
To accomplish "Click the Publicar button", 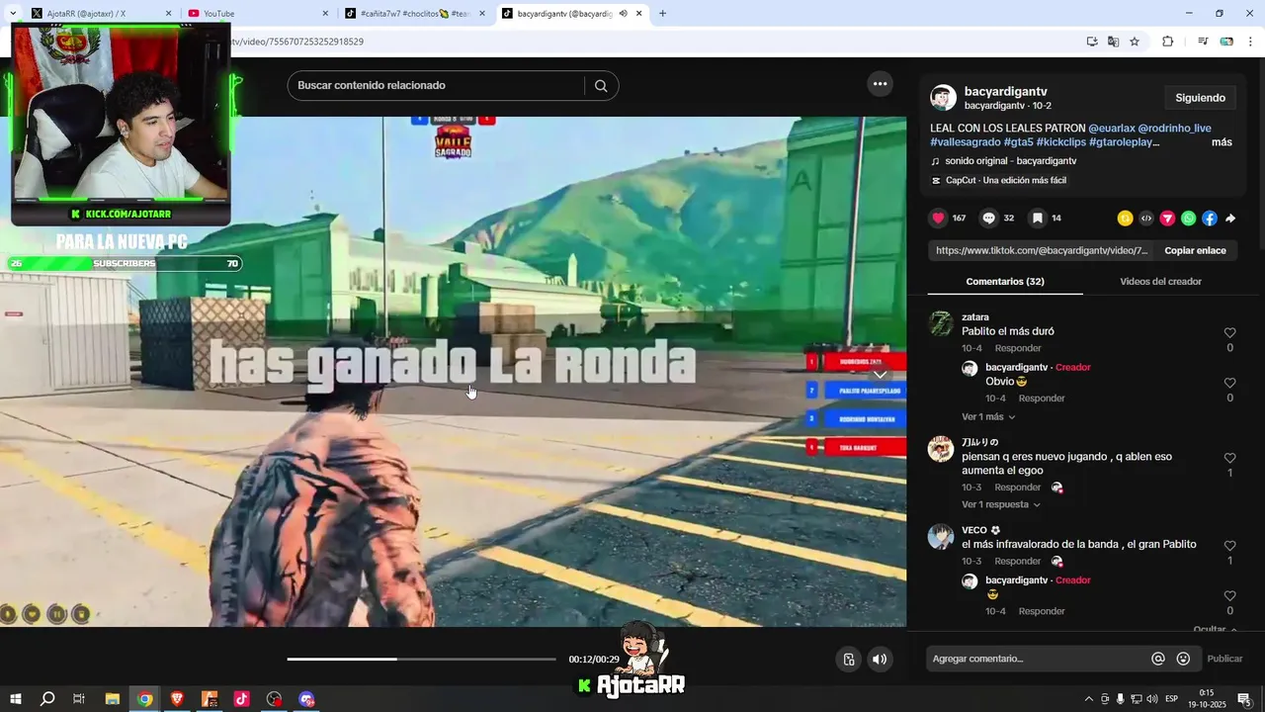I will 1224,659.
